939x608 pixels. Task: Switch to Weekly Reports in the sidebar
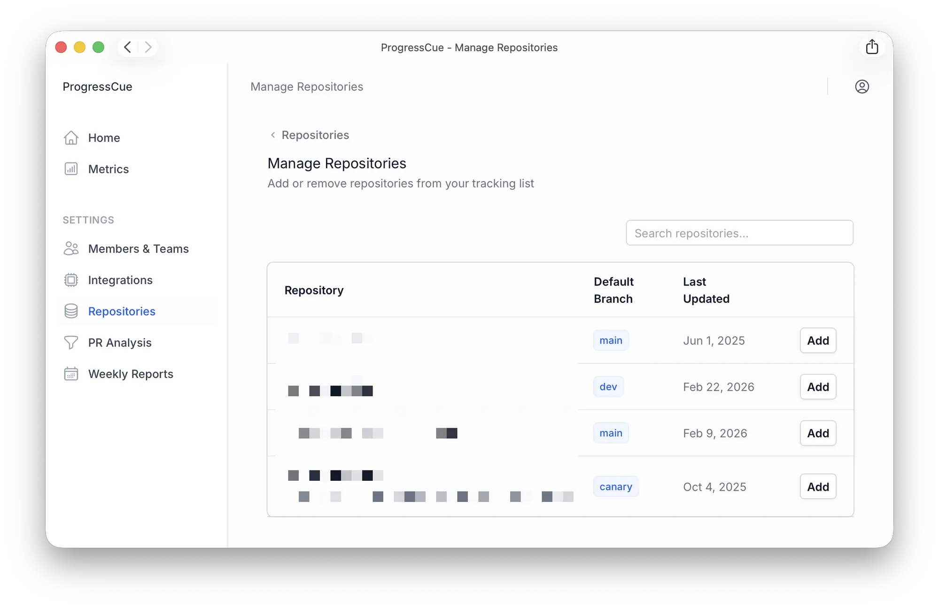(x=130, y=373)
